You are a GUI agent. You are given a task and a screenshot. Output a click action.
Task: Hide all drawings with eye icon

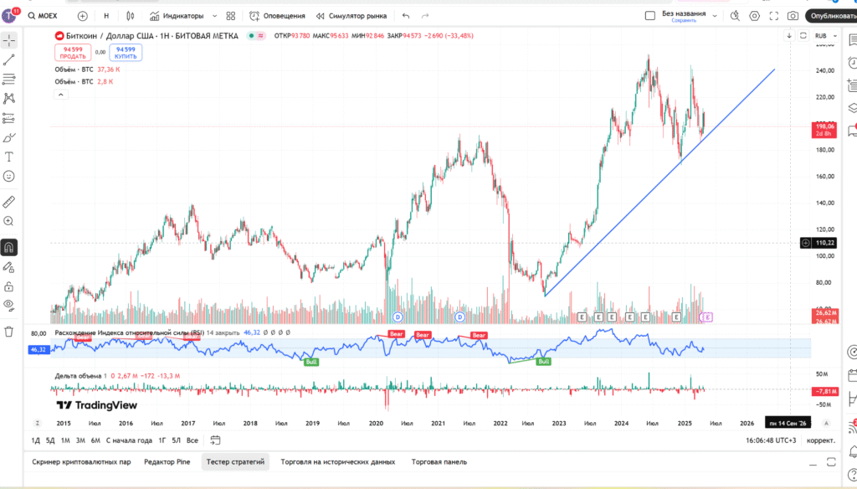tap(8, 306)
